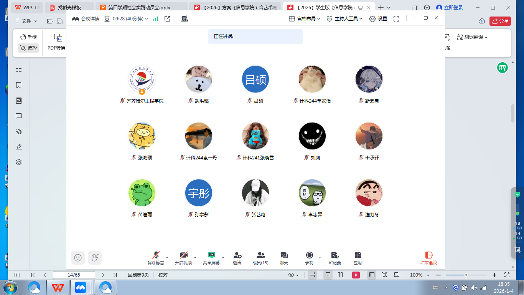This screenshot has height=295, width=524.
Task: Open meeting details (会议详情)
Action: coord(86,19)
